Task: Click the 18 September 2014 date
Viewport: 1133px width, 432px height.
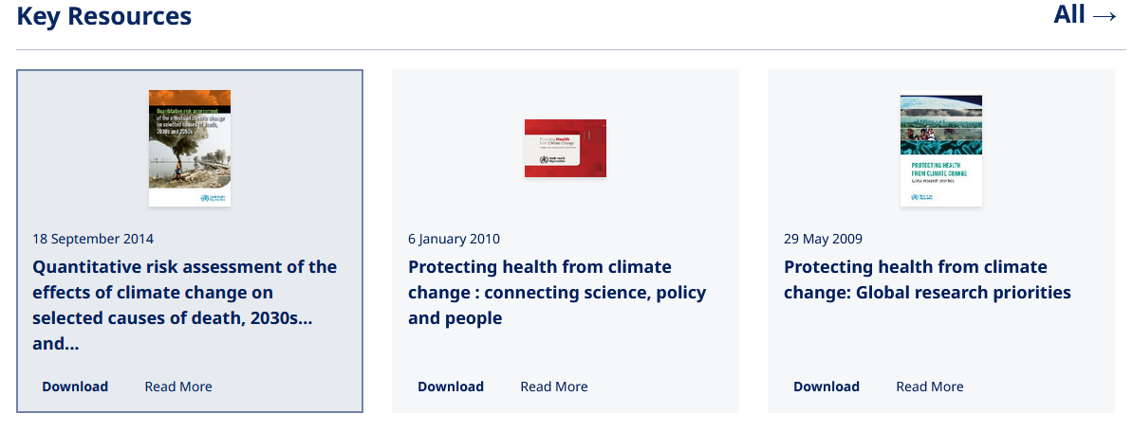Action: tap(93, 239)
